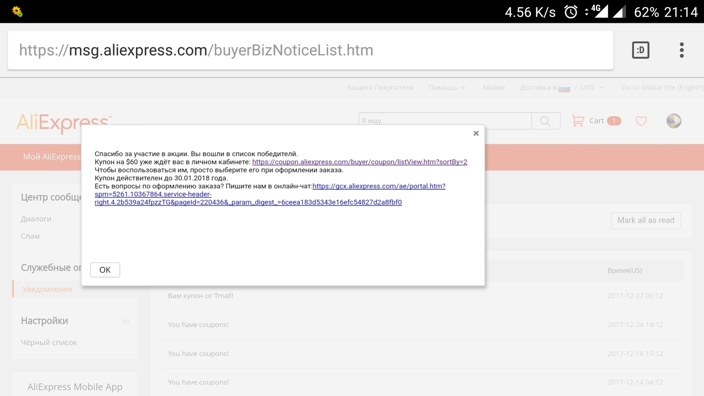Open the wishlist heart icon
Viewport: 704px width, 396px height.
click(x=641, y=121)
